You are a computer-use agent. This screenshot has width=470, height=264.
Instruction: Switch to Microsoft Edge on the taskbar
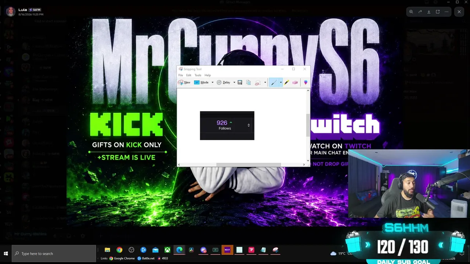click(179, 250)
